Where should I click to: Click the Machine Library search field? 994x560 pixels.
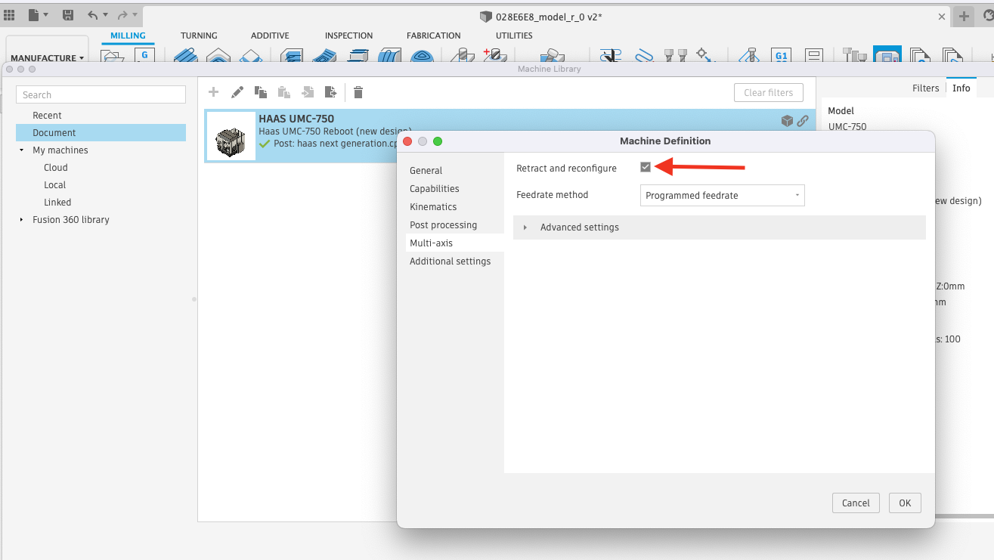click(101, 94)
